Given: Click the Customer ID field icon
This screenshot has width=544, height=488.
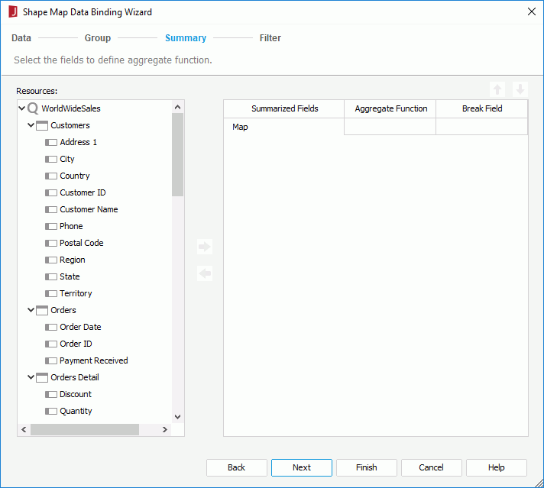Looking at the screenshot, I should pyautogui.click(x=51, y=193).
